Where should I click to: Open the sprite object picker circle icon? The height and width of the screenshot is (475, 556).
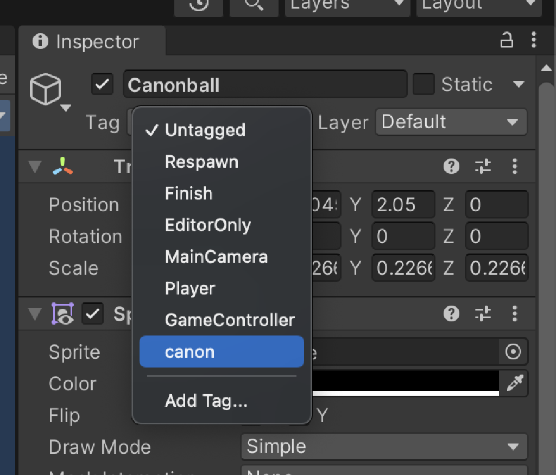(514, 352)
